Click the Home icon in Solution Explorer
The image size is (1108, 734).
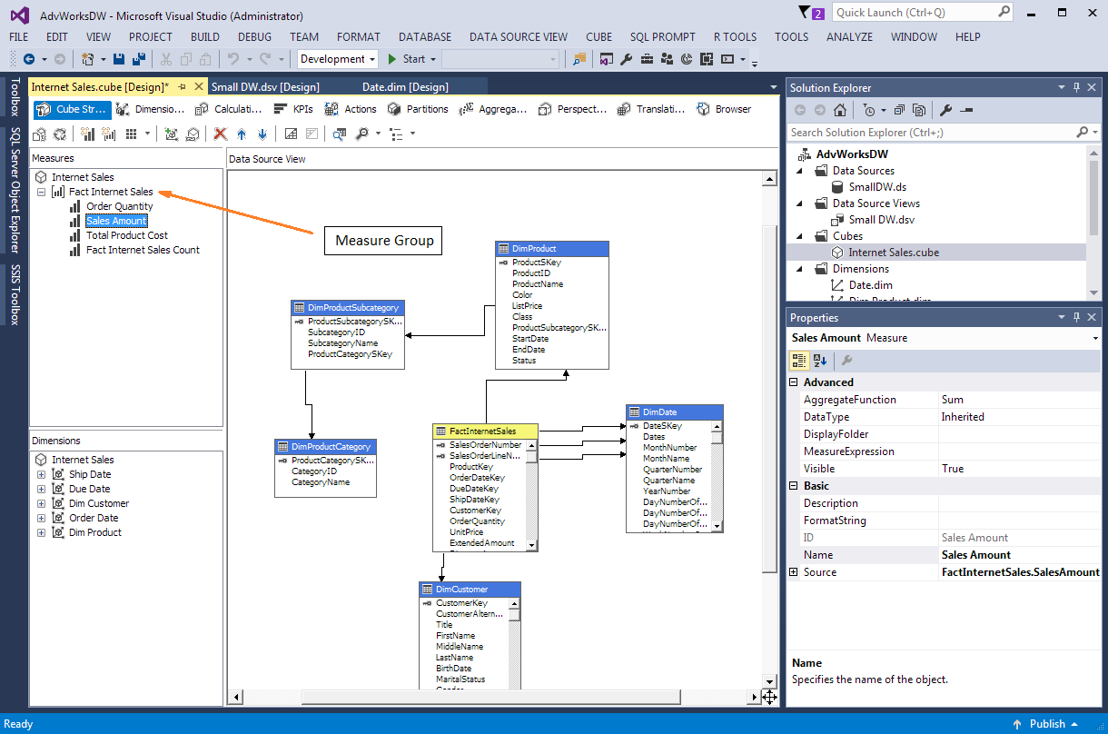coord(840,110)
